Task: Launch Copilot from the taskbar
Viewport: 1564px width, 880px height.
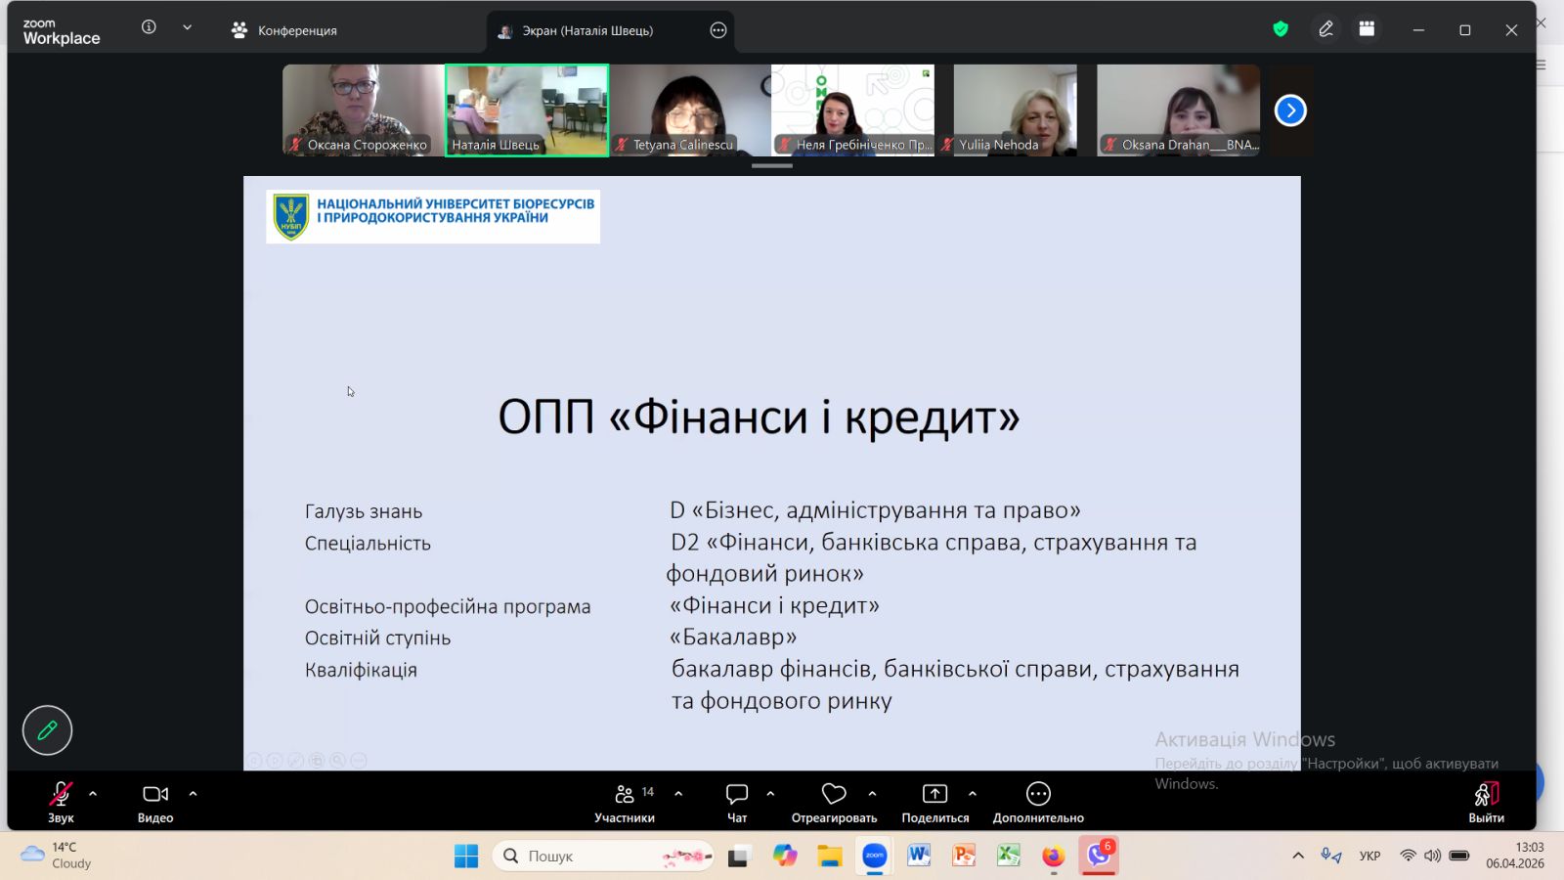Action: (785, 857)
